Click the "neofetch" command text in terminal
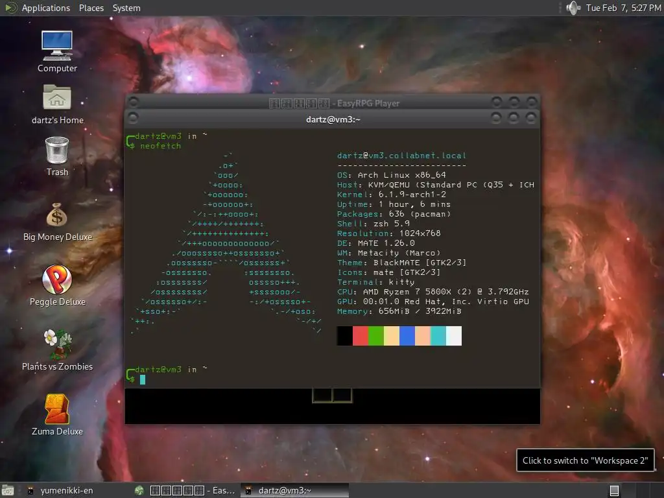 (x=161, y=146)
